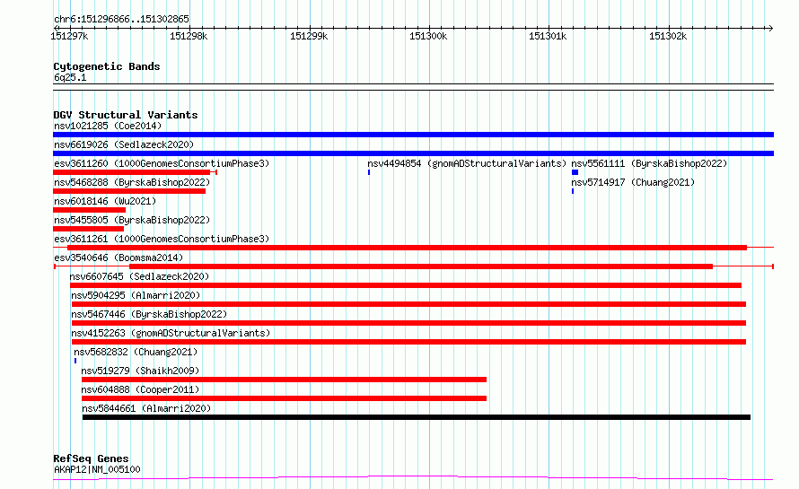The image size is (799, 489).
Task: Click esv3611261 (1000GenomesConsortiumPhase3) label
Action: tap(162, 239)
